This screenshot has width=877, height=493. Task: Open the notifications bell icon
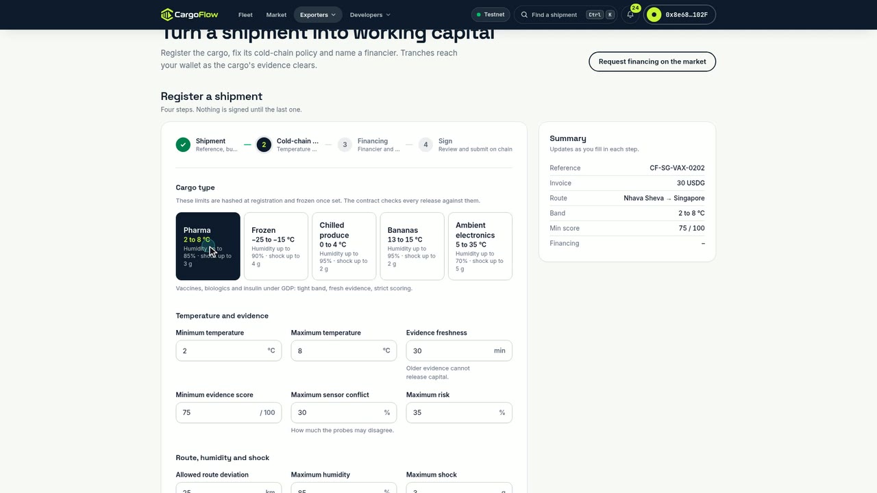coord(630,14)
